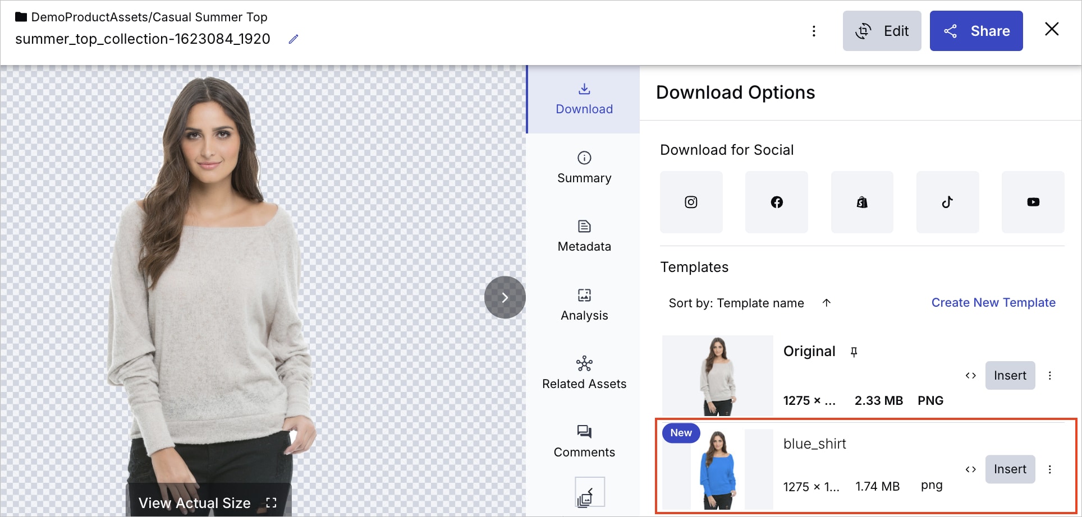Image resolution: width=1082 pixels, height=517 pixels.
Task: Download for Instagram social preset
Action: tap(691, 202)
